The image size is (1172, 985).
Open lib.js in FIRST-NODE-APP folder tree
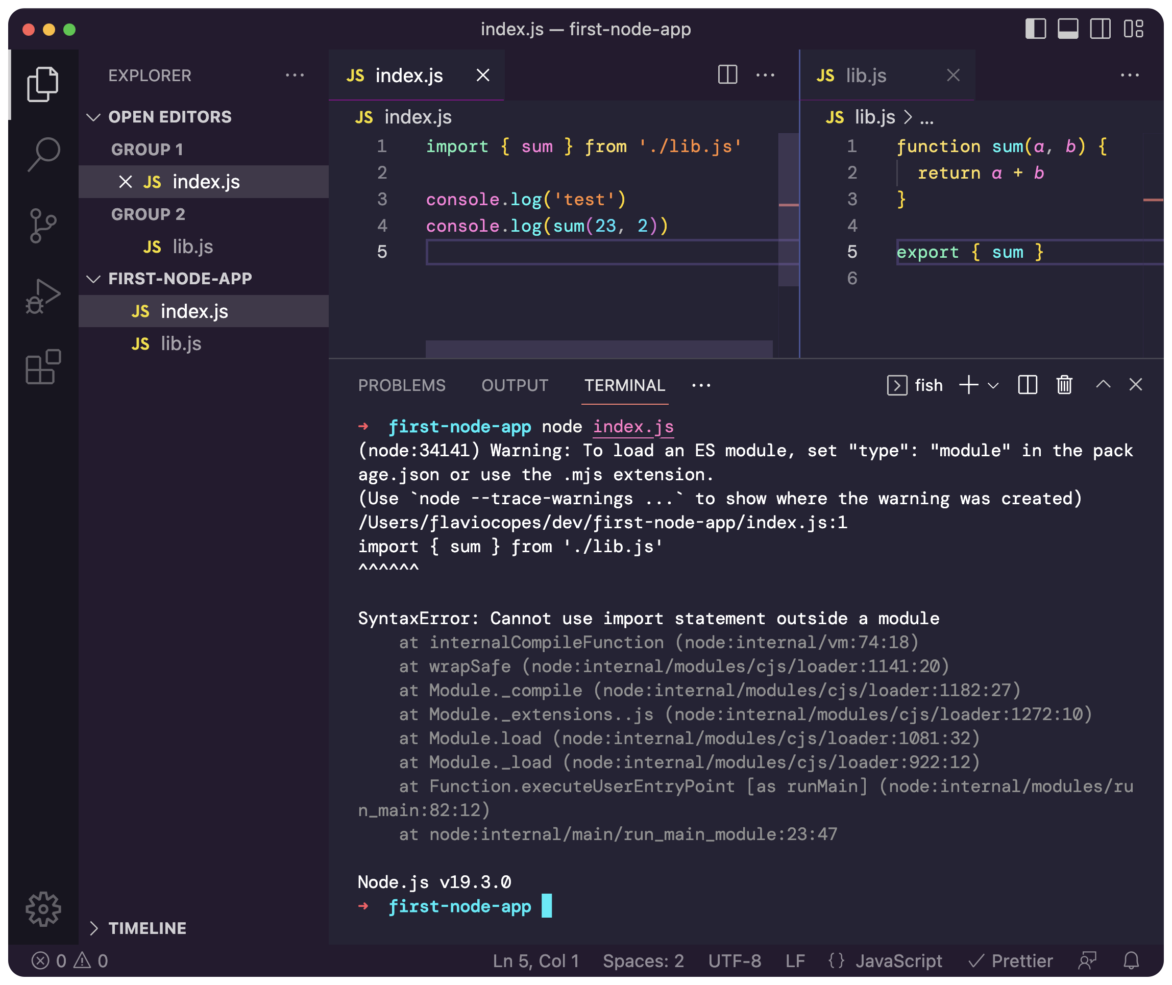(x=181, y=343)
